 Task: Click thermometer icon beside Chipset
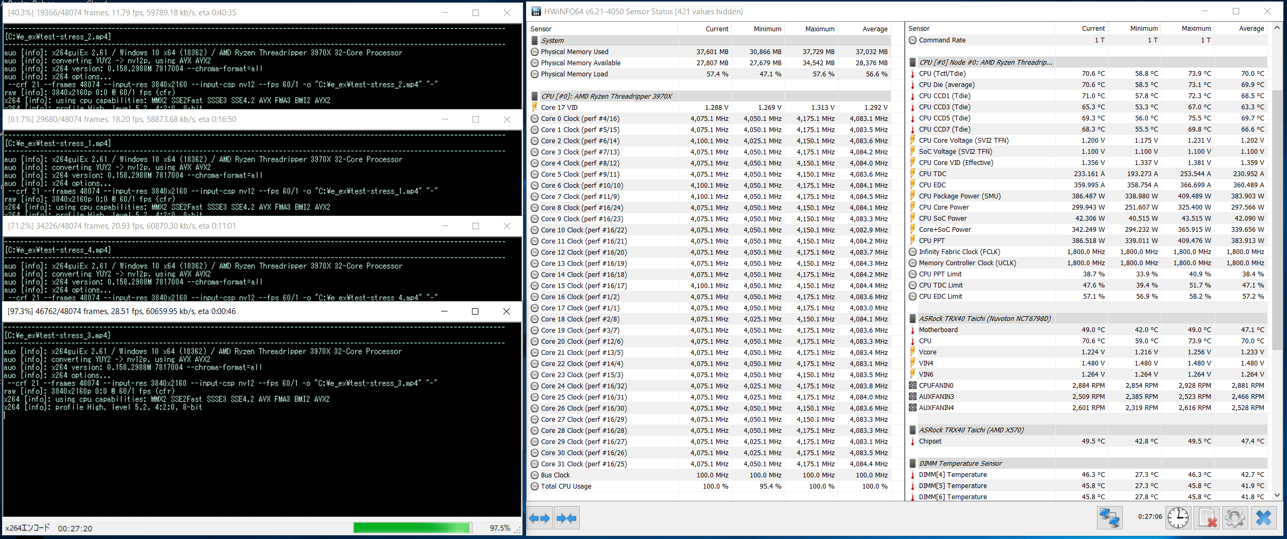tap(913, 441)
